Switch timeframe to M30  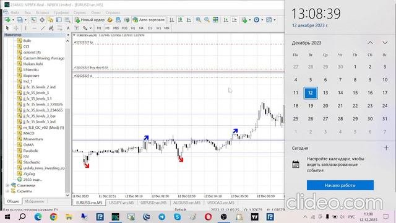[x=124, y=28]
